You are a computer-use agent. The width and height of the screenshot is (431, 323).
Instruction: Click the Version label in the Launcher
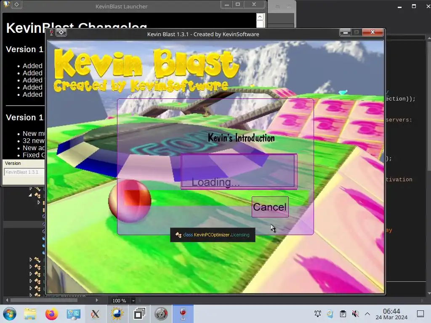pyautogui.click(x=13, y=163)
